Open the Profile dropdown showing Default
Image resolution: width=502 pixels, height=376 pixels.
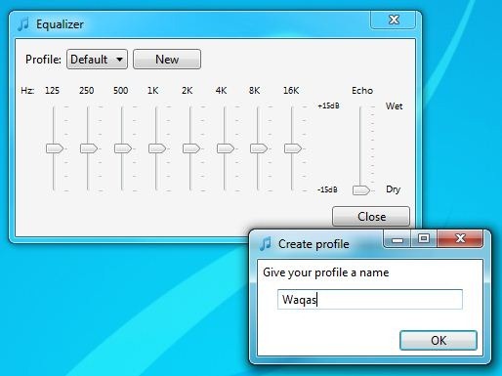point(97,60)
